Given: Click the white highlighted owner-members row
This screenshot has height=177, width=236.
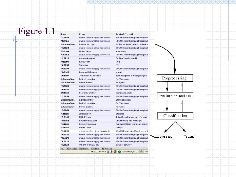Looking at the screenshot, I should tap(104, 131).
